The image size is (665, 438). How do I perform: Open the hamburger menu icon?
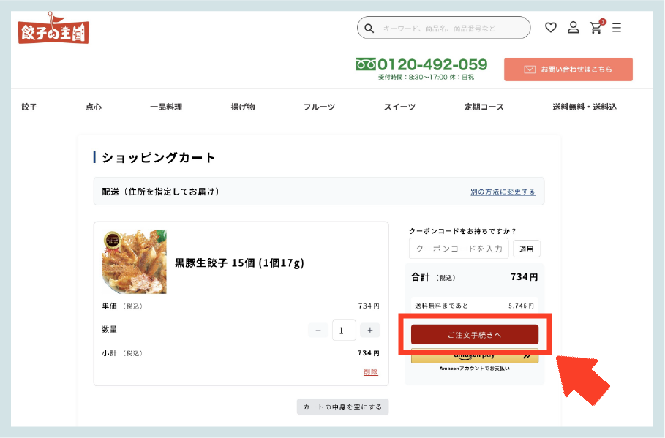pyautogui.click(x=617, y=28)
